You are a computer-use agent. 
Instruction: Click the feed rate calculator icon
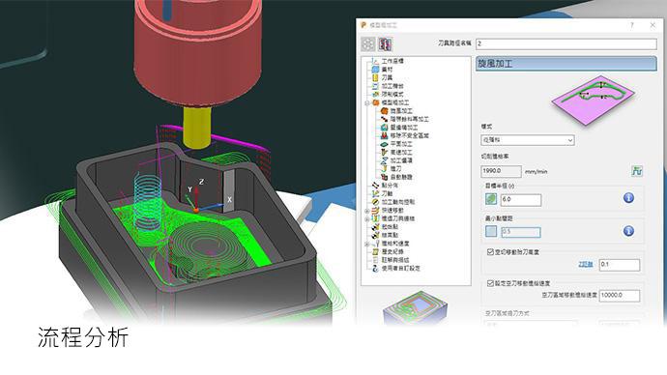pos(636,171)
